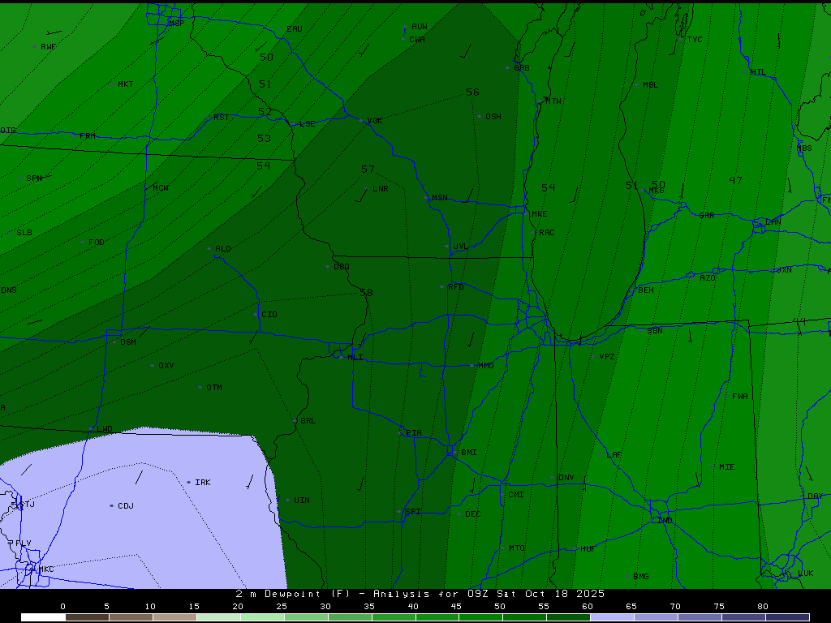The image size is (831, 623).
Task: Click the FWA station label
Action: pos(740,396)
